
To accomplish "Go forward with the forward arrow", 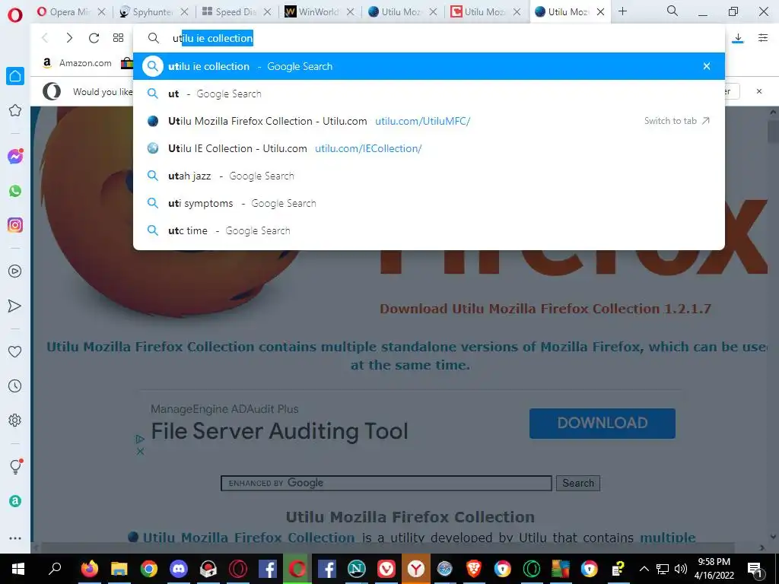I will (69, 38).
